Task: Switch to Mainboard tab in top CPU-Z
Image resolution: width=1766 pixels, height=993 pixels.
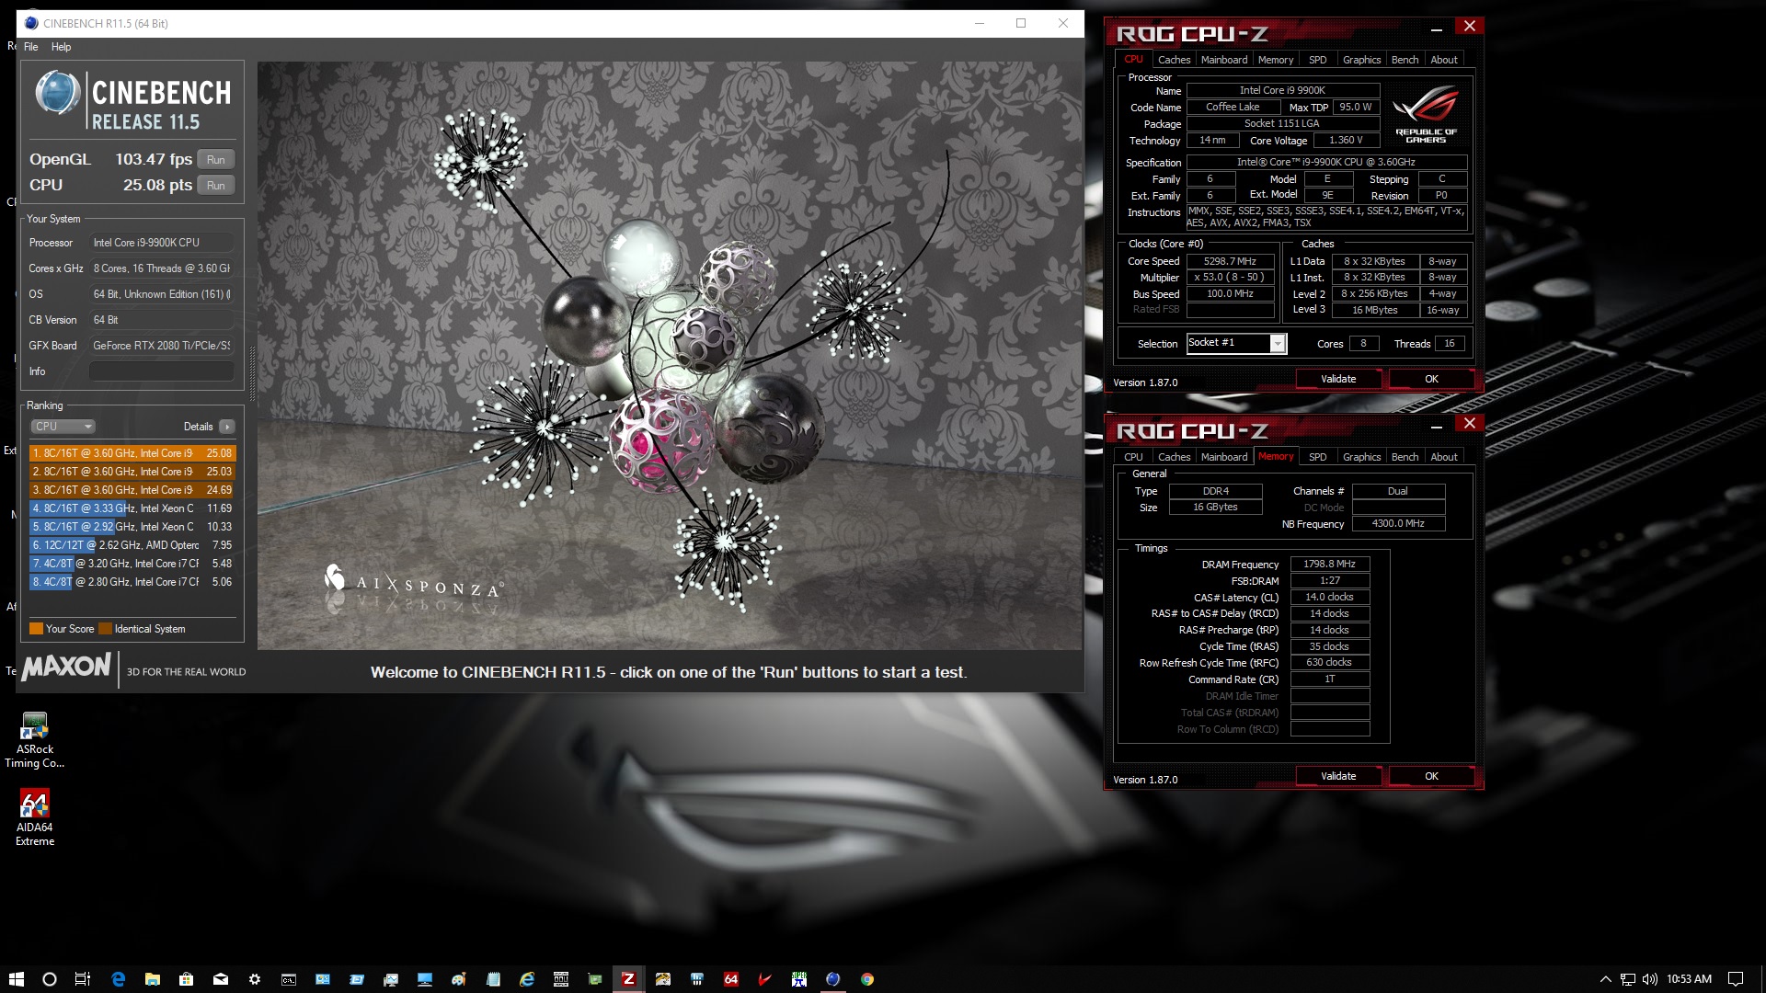Action: pos(1224,60)
